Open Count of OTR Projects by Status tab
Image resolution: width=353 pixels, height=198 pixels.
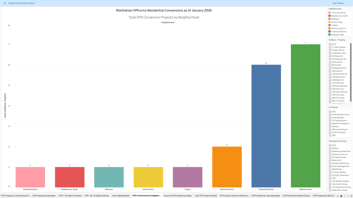[177, 196]
